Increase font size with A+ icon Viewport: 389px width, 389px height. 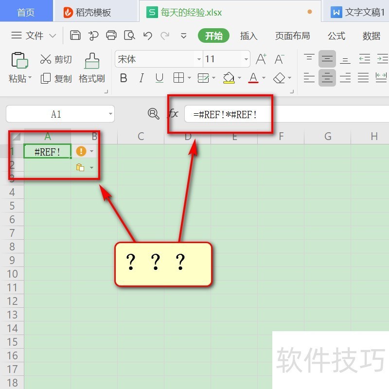click(261, 59)
